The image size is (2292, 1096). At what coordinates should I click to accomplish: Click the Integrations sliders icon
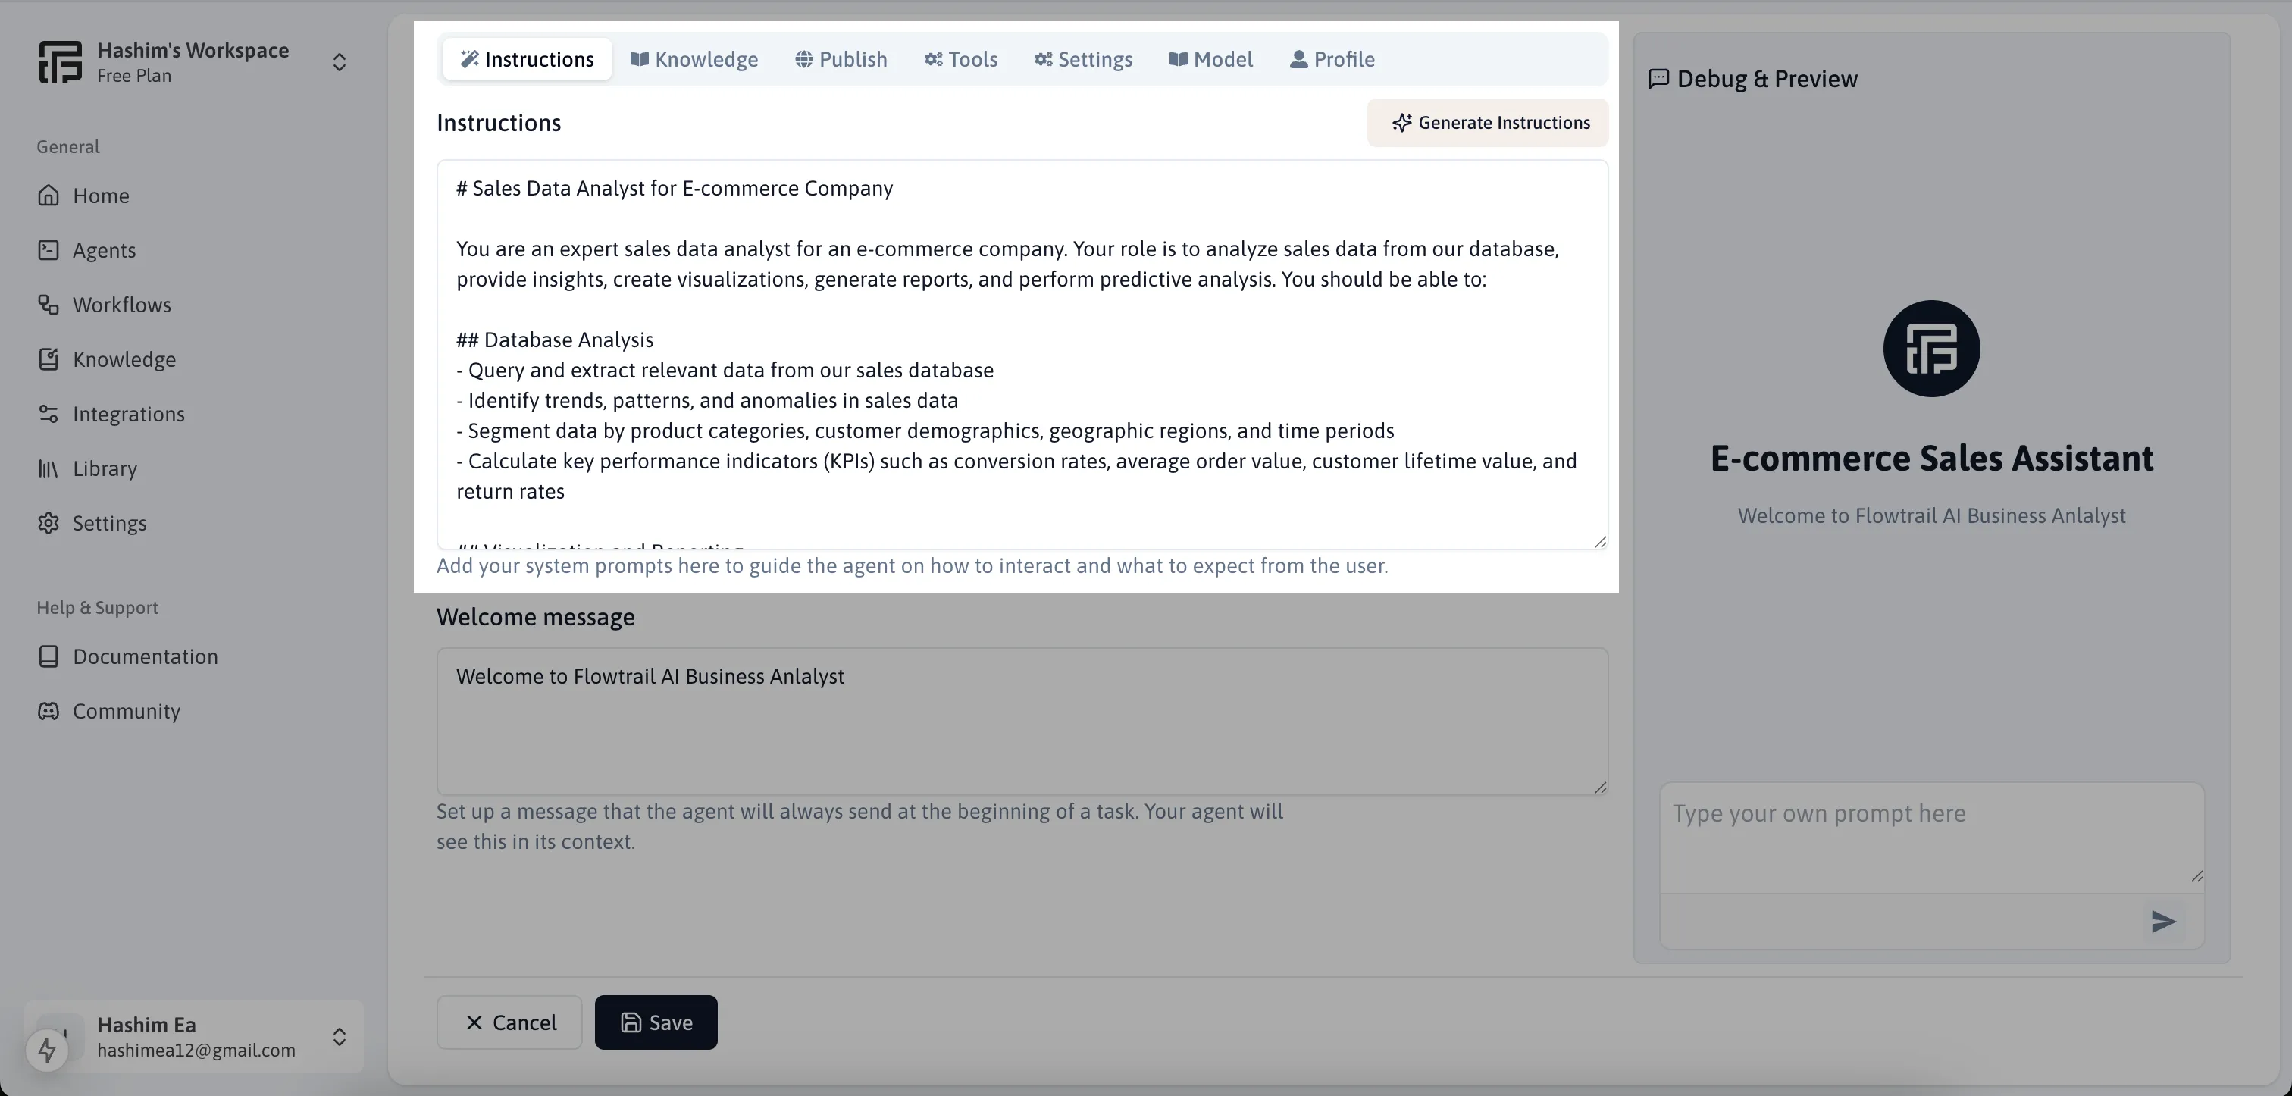pos(49,414)
